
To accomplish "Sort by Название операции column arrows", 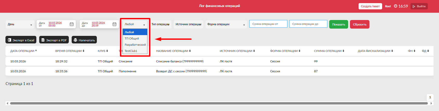I will (190, 51).
